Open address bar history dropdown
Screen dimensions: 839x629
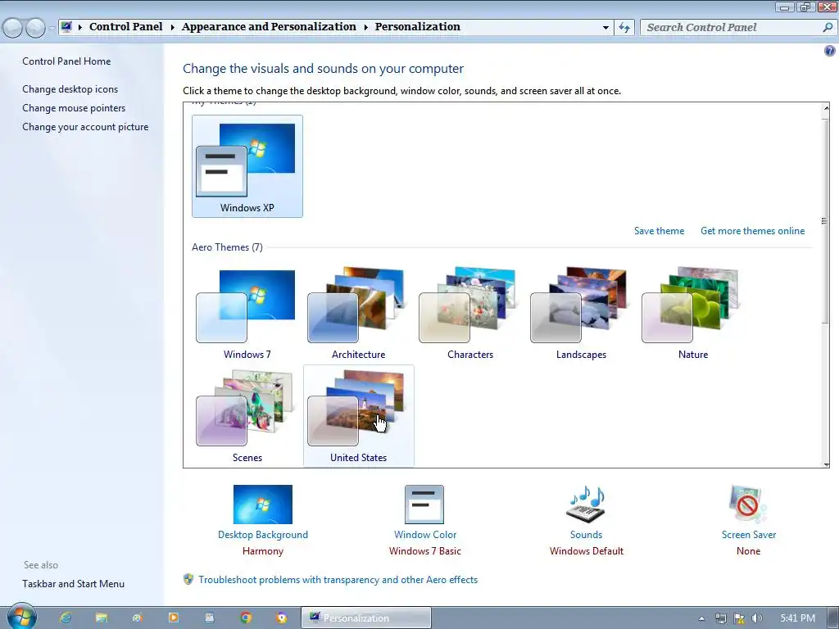click(x=605, y=27)
